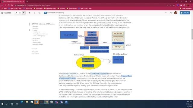Open Instructions bookmark folder
193x108 pixels.
click(38, 8)
